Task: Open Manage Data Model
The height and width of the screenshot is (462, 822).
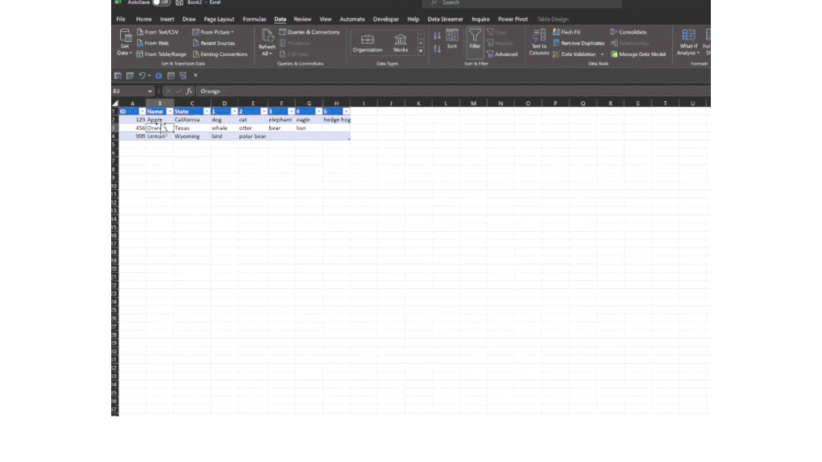Action: tap(639, 54)
